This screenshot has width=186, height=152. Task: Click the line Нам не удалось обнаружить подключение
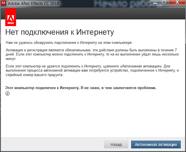tap(69, 43)
